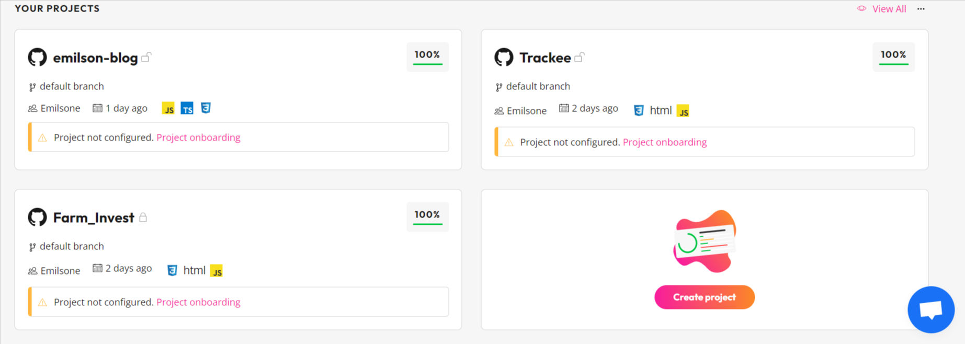Click the calendar icon next to 2 days ago on Farm_Invest

tap(97, 268)
